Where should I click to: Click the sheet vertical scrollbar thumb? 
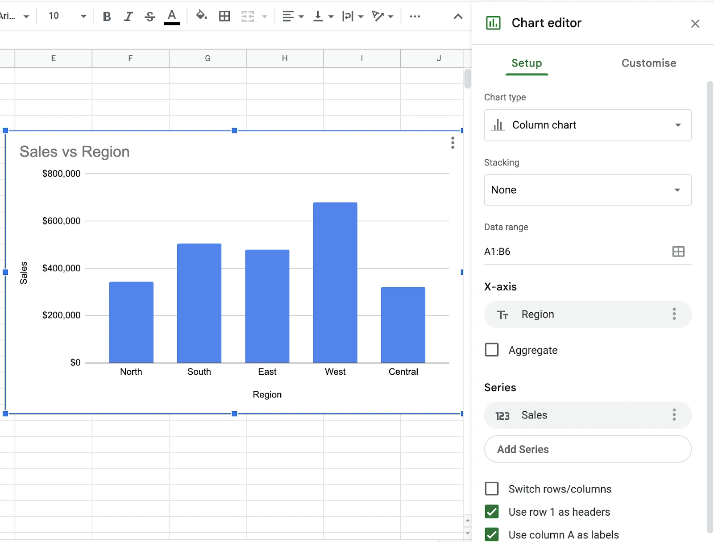point(468,79)
